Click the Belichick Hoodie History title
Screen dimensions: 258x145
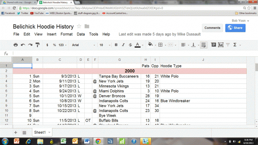[43, 27]
